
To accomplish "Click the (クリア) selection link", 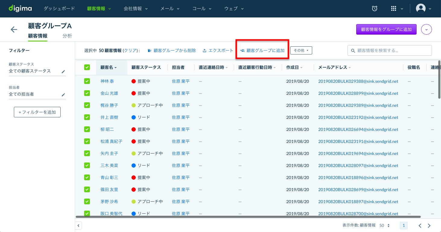I will coord(130,51).
